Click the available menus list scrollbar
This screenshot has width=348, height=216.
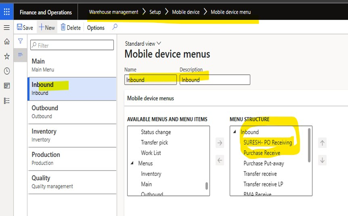point(207,186)
